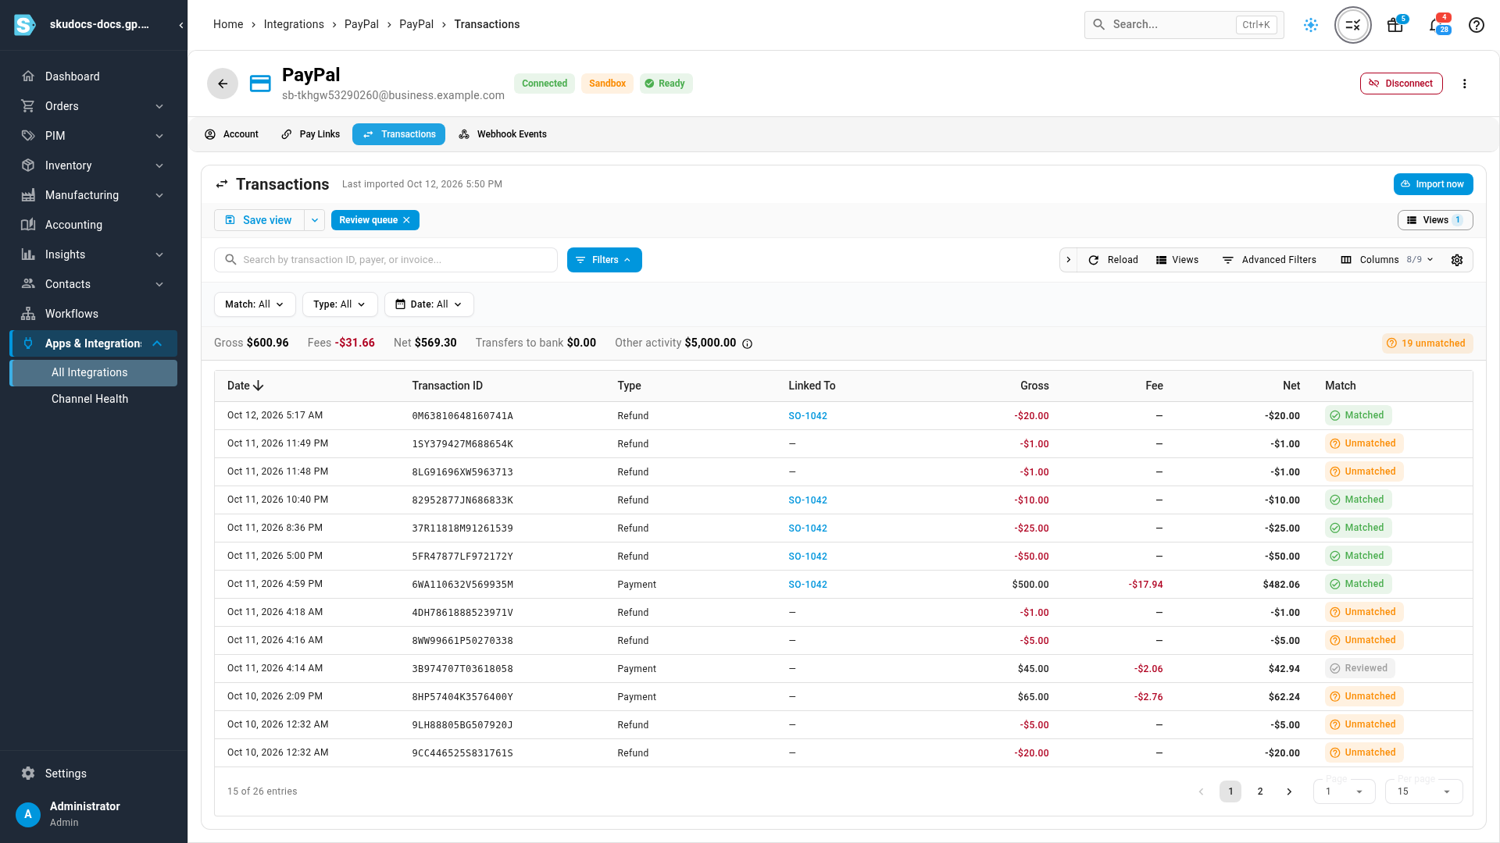Open the three-dot menu next to Disconnect

(x=1464, y=84)
